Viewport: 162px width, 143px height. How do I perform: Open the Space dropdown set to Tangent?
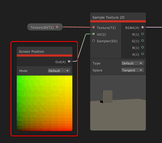click(132, 70)
